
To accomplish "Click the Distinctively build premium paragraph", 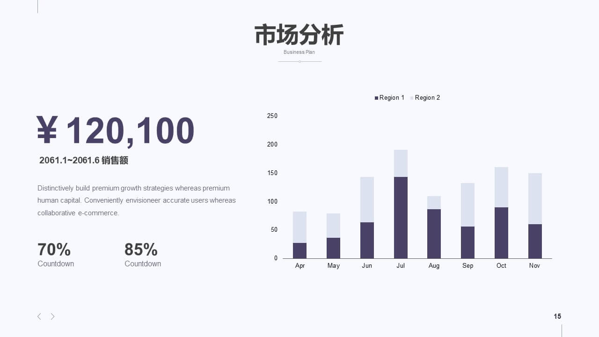I will pos(137,200).
